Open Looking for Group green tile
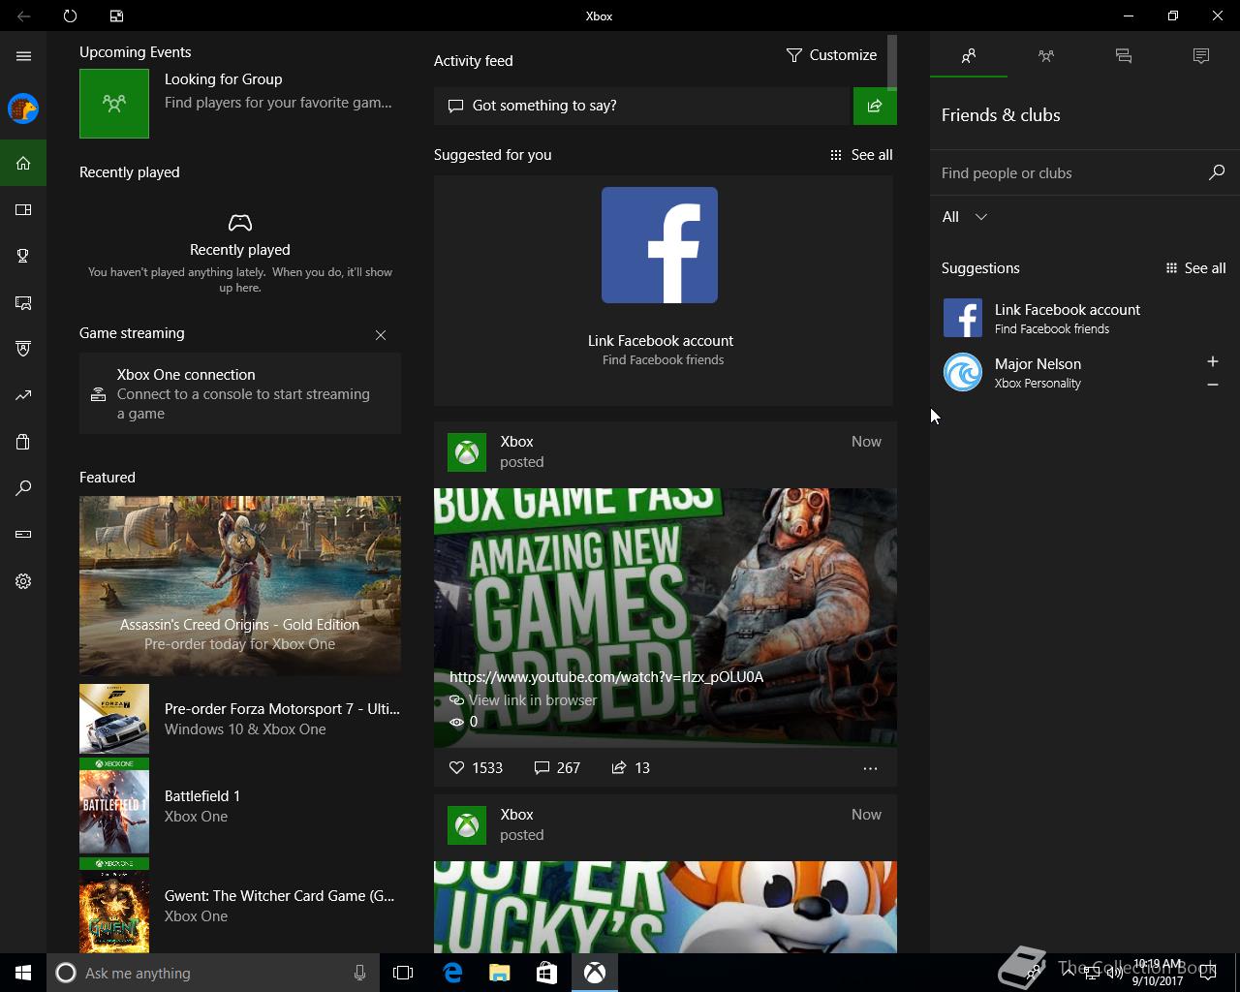1240x992 pixels. pos(114,104)
